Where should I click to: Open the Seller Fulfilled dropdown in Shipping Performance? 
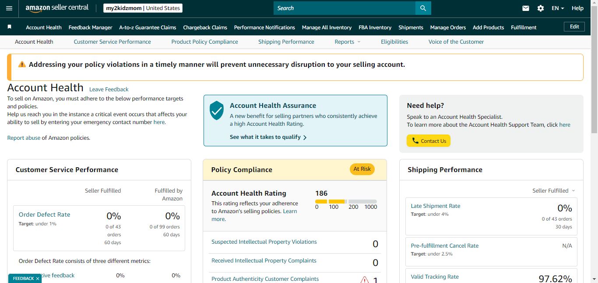tap(554, 191)
